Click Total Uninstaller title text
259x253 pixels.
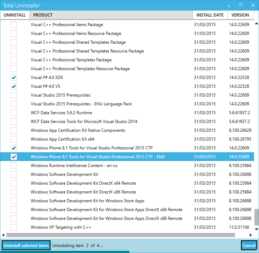(21, 6)
